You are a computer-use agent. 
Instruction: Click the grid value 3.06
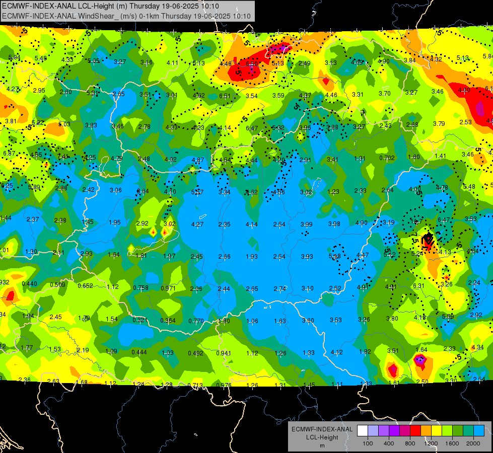[x=115, y=190]
